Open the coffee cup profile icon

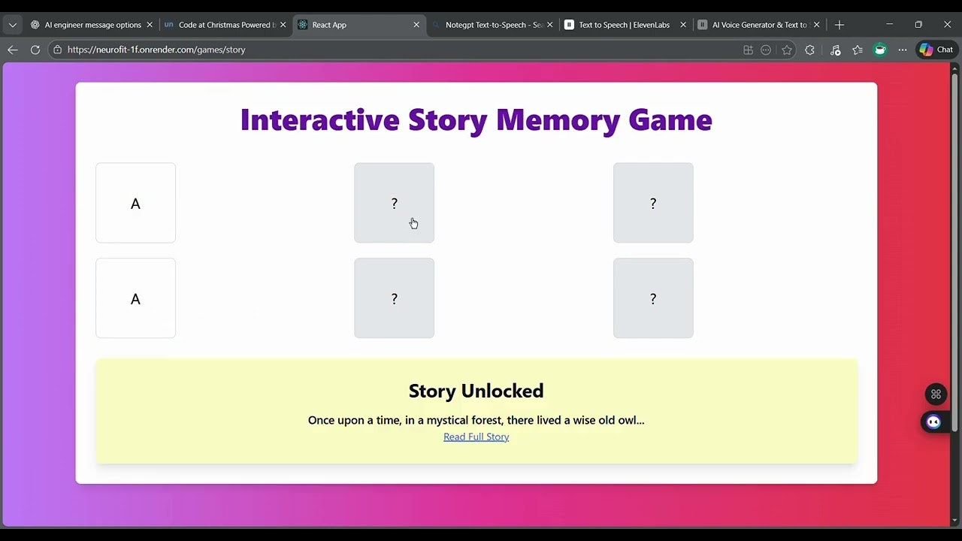click(880, 50)
